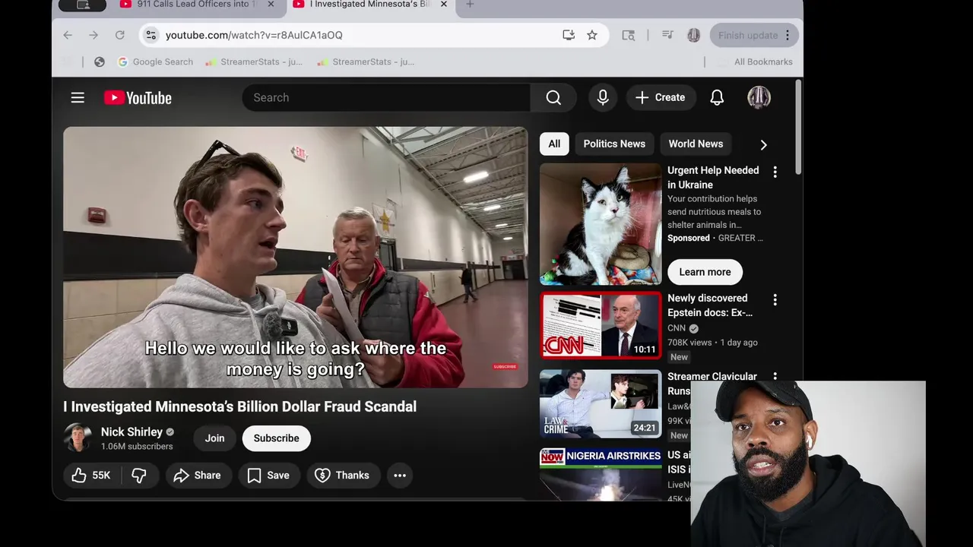Switch to I Investigated Minnesota's tab
Image resolution: width=973 pixels, height=547 pixels.
(x=370, y=5)
